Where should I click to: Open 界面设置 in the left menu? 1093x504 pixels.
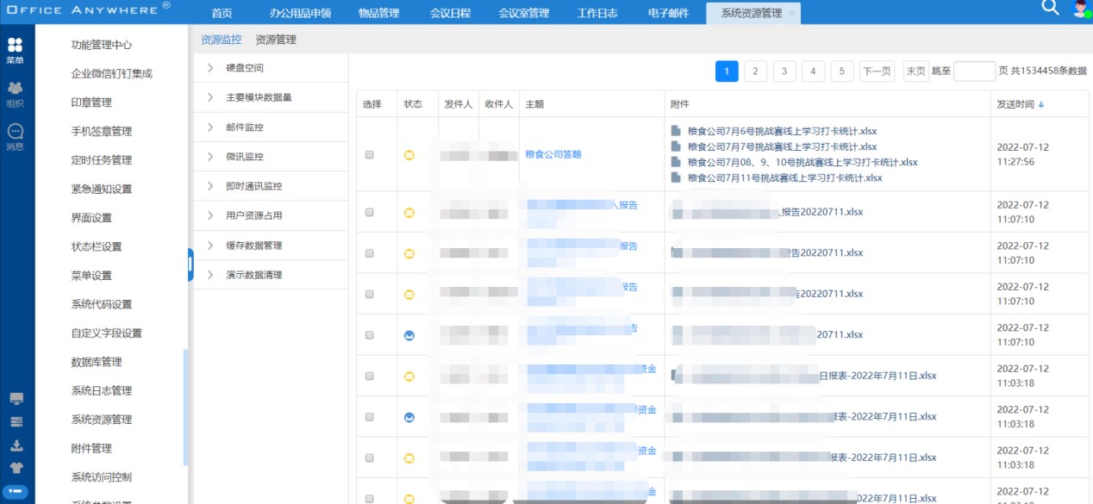91,218
